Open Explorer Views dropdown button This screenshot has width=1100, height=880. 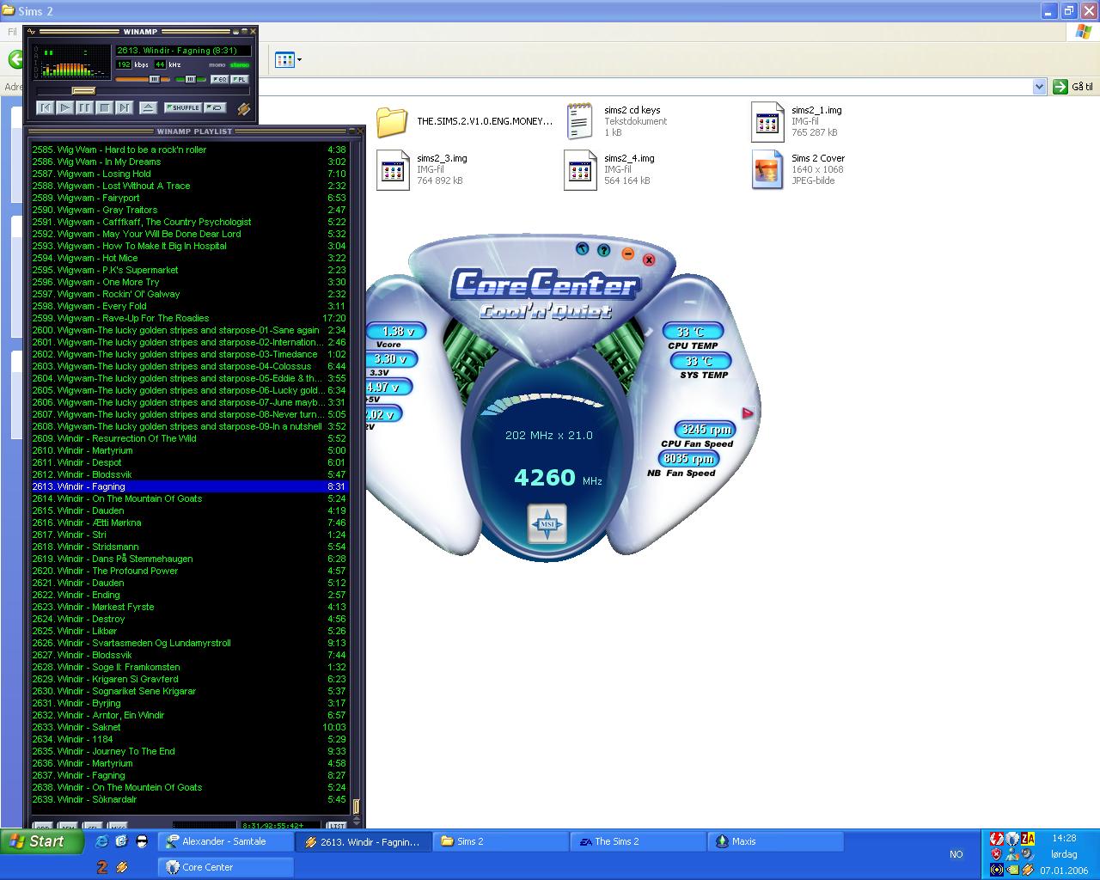[x=288, y=59]
